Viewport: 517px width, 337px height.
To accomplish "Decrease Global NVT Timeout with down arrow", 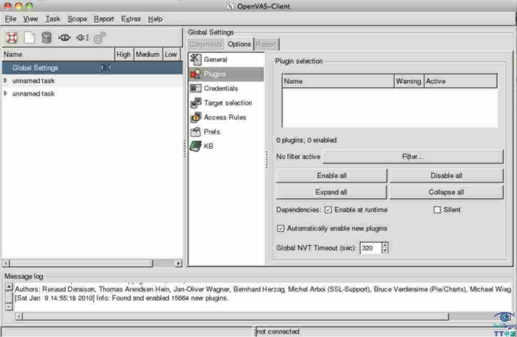I will tap(385, 251).
